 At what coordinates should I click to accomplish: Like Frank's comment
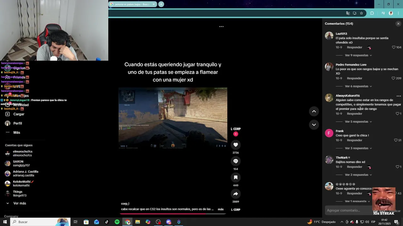(396, 140)
